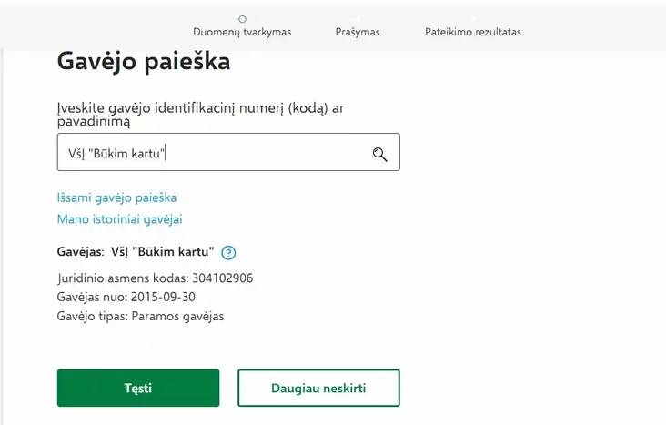Click the bold VšĮ "Būkim kartu" result name
The image size is (666, 425).
[163, 252]
